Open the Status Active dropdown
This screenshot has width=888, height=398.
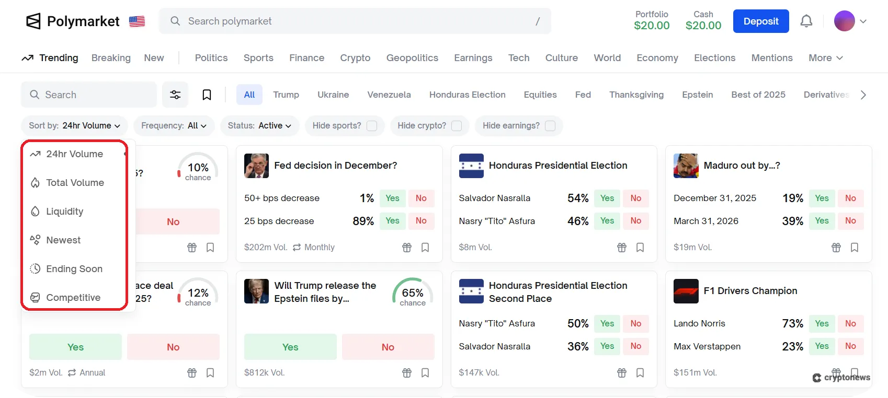point(259,126)
